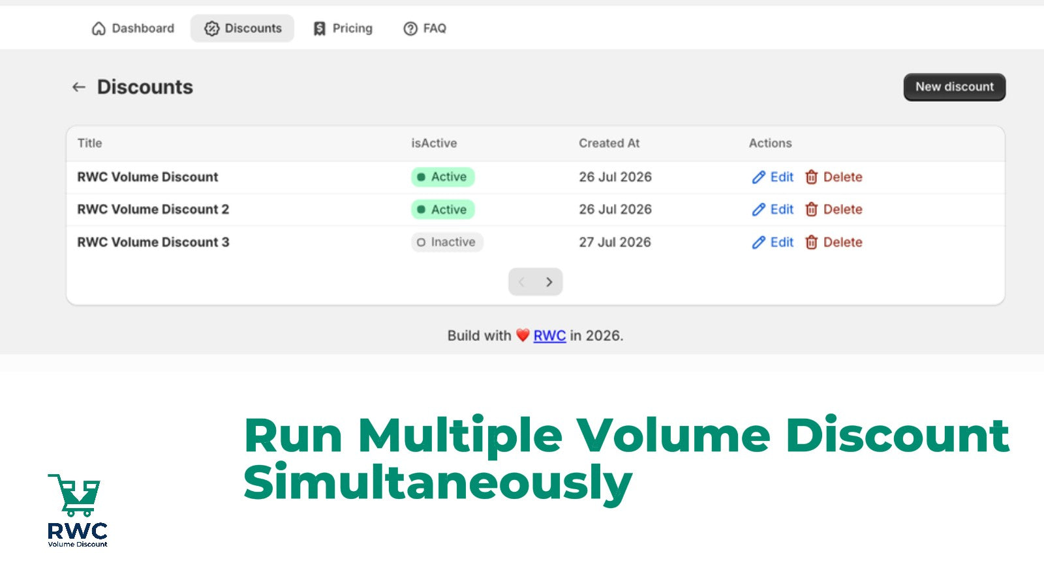Image resolution: width=1044 pixels, height=587 pixels.
Task: Click the Created At column header
Action: (609, 143)
